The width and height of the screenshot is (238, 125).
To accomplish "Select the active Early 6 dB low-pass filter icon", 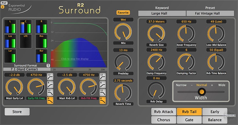I will click(x=50, y=100).
